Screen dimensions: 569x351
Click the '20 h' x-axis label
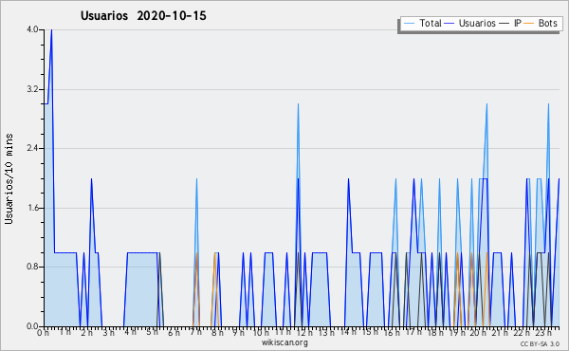click(479, 333)
